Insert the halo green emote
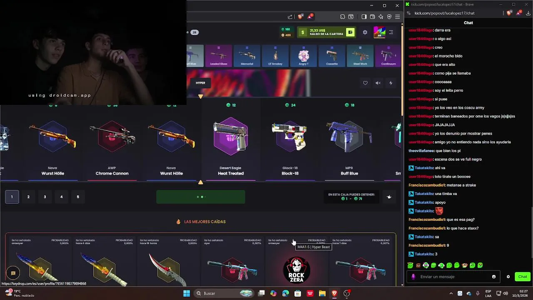 410,265
